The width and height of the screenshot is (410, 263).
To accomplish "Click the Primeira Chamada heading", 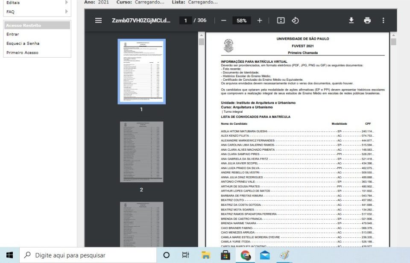I will 303,53.
